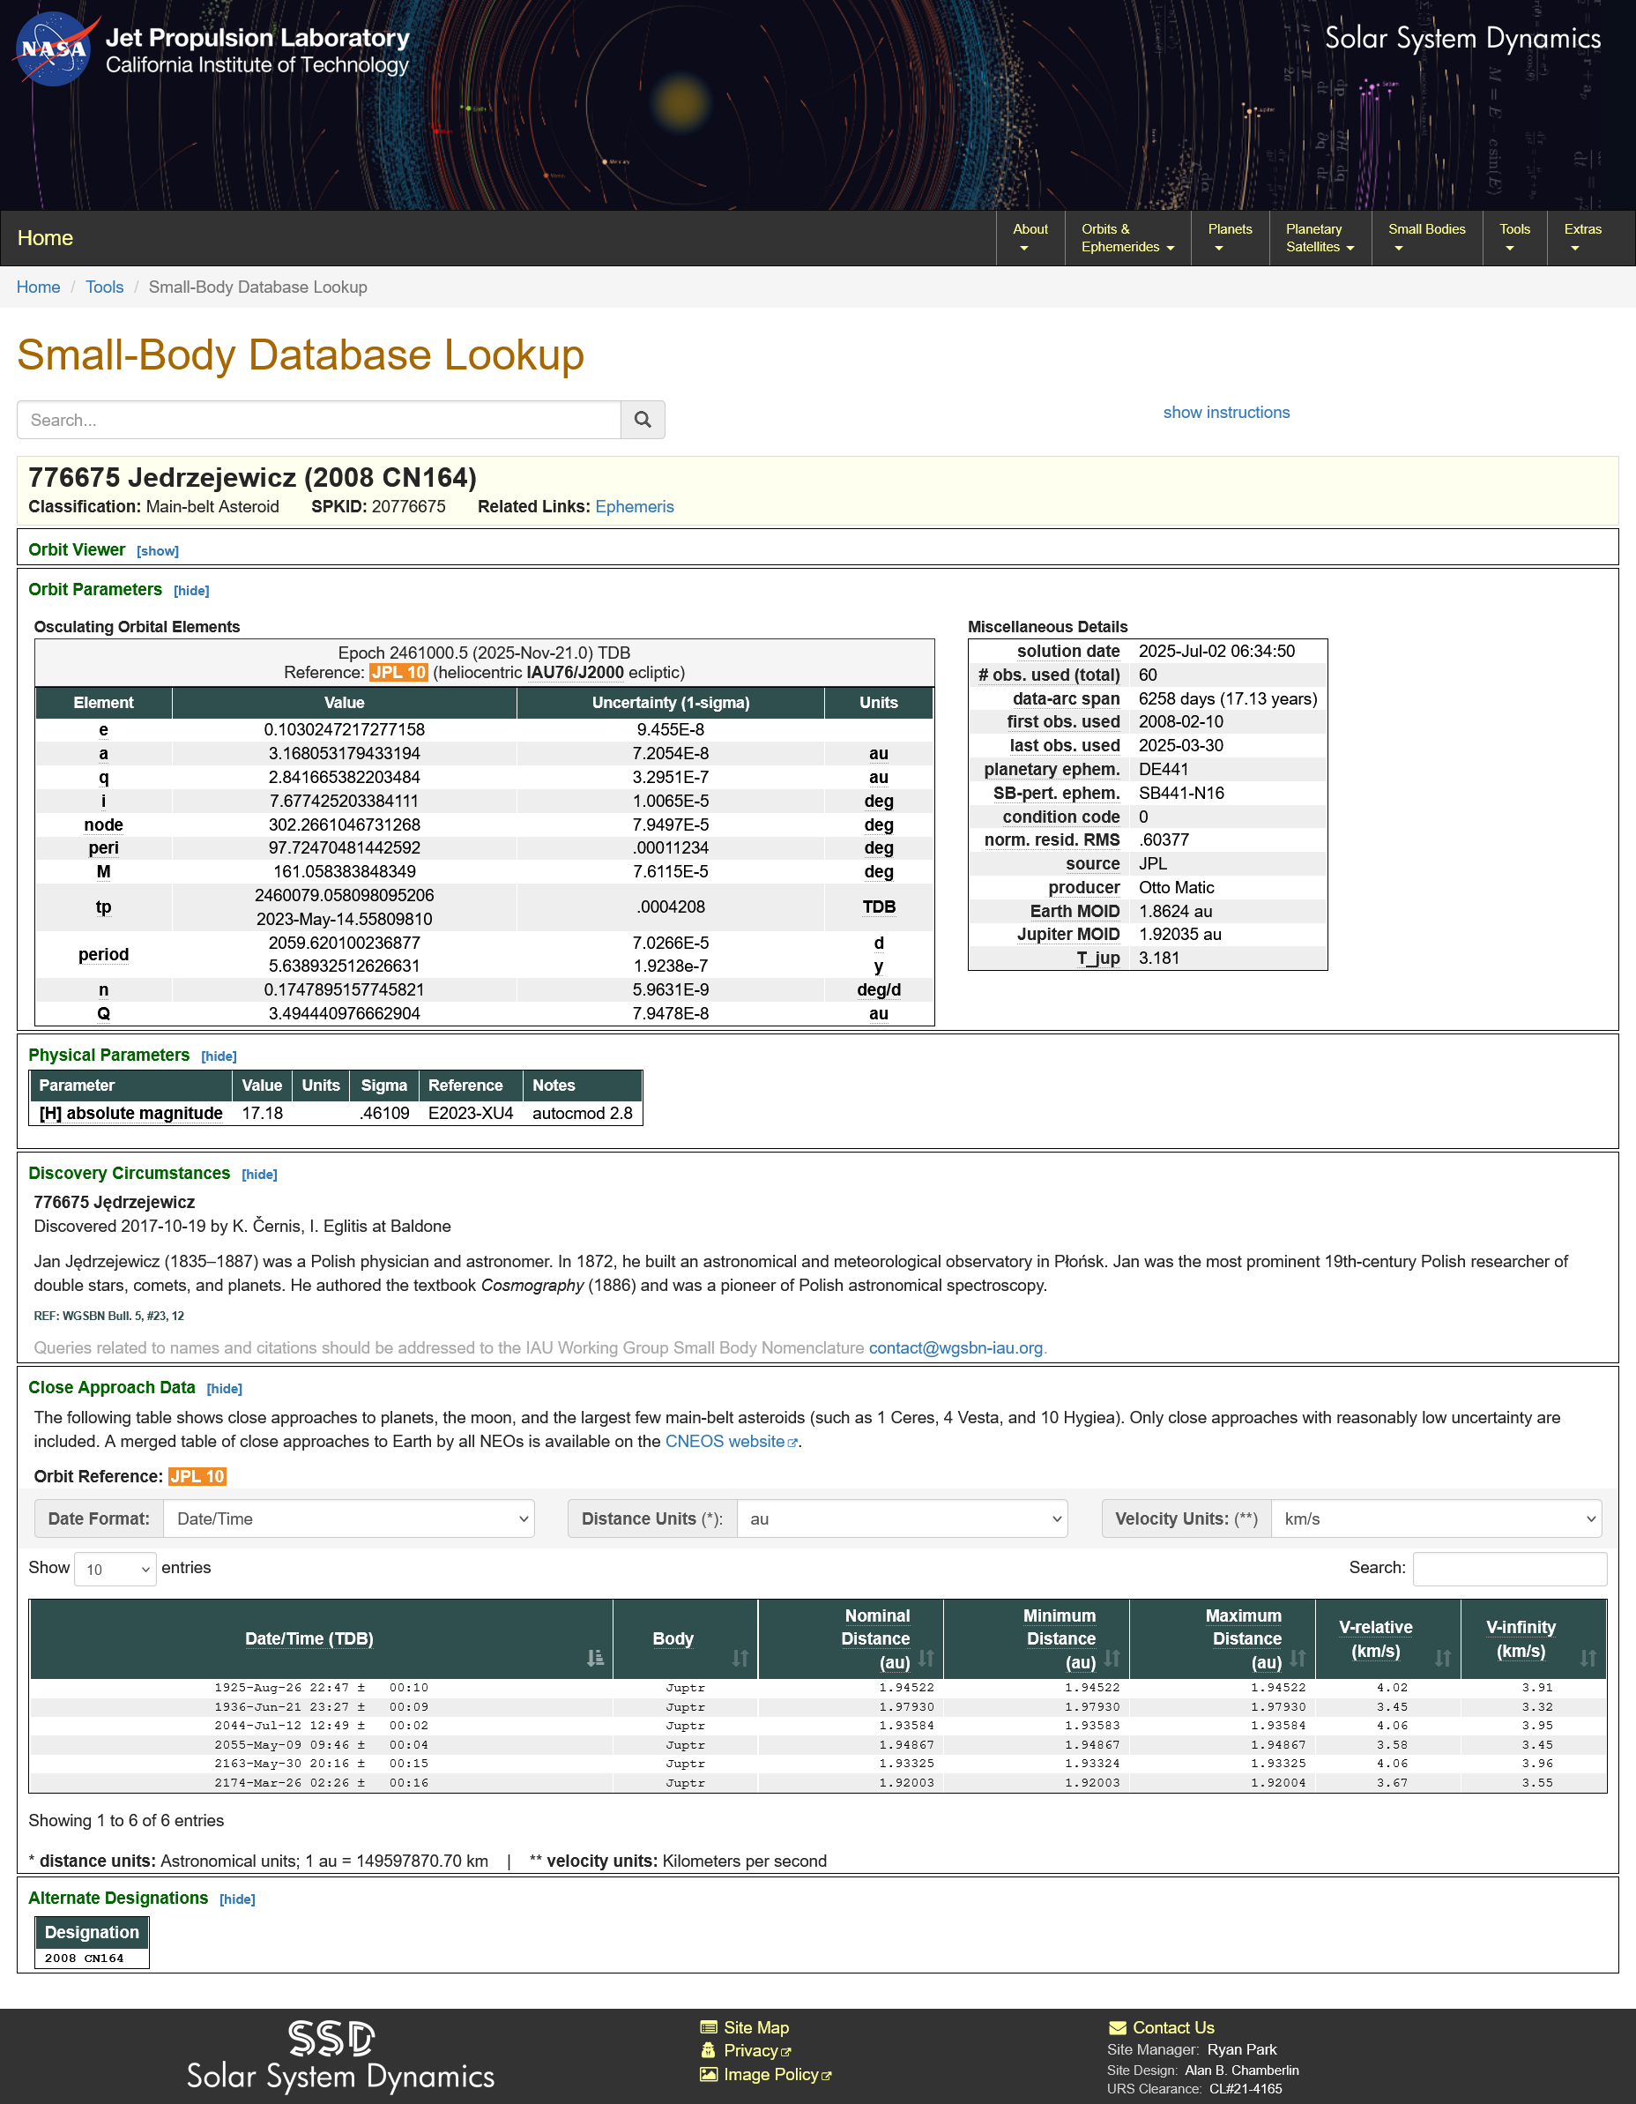Sort by Nominal Distance column

(x=926, y=1658)
